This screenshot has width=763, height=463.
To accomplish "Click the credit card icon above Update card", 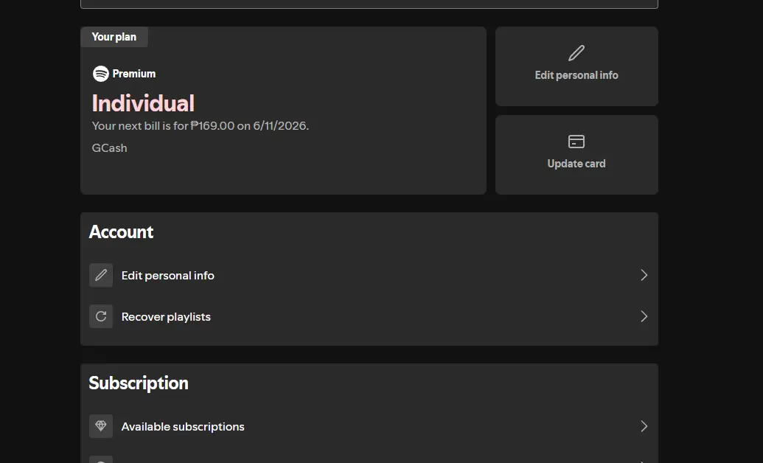I will [576, 142].
